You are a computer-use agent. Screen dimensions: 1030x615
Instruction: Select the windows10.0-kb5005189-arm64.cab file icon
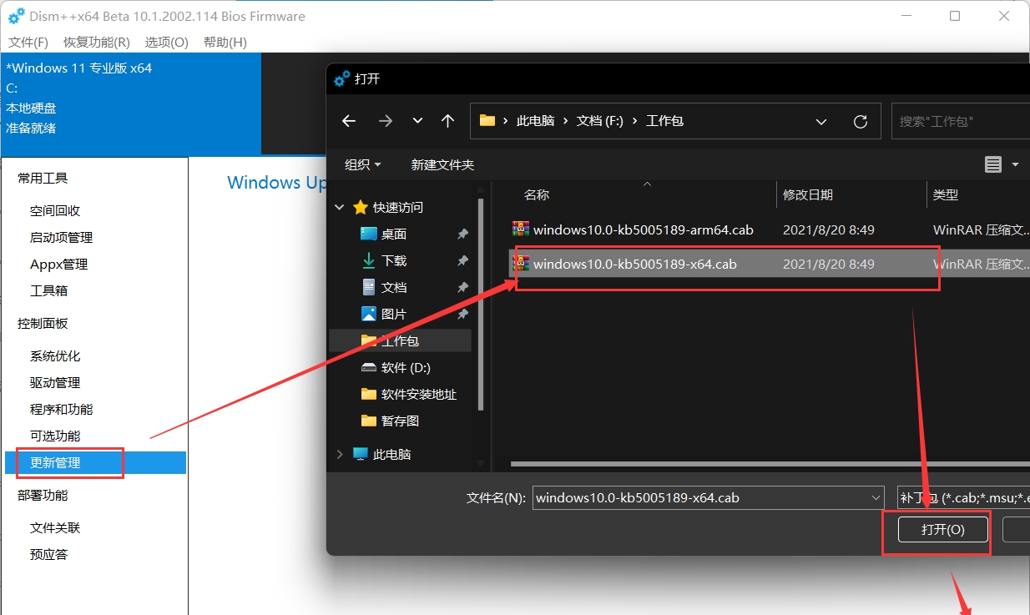pyautogui.click(x=521, y=229)
